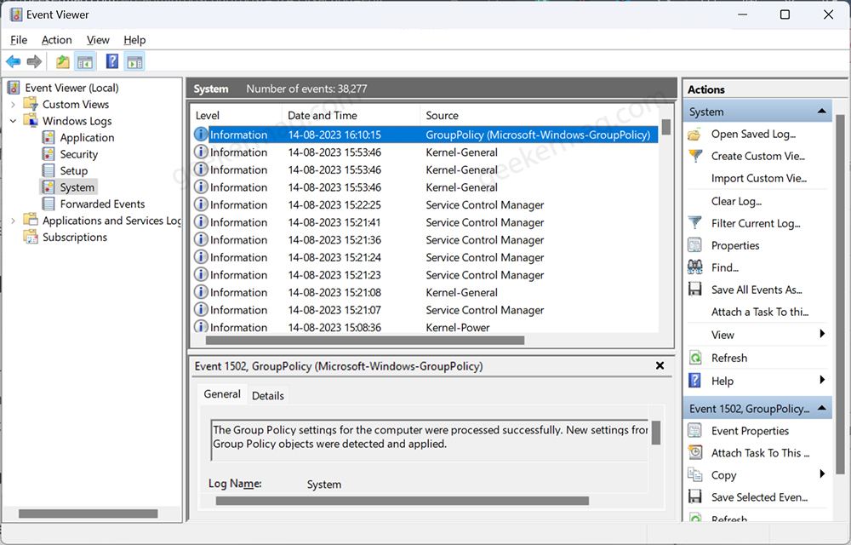The width and height of the screenshot is (851, 545).
Task: Open the View menu in menu bar
Action: tap(98, 40)
